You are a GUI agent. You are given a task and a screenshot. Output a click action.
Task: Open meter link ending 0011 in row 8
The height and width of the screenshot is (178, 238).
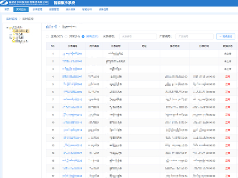(73, 107)
